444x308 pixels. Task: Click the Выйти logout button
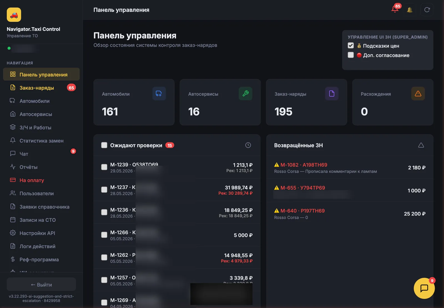[x=41, y=285]
